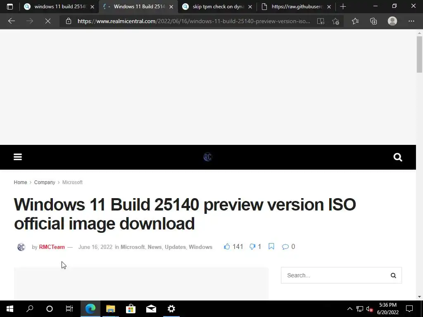Image resolution: width=423 pixels, height=317 pixels.
Task: Close the first search tab
Action: point(92,7)
